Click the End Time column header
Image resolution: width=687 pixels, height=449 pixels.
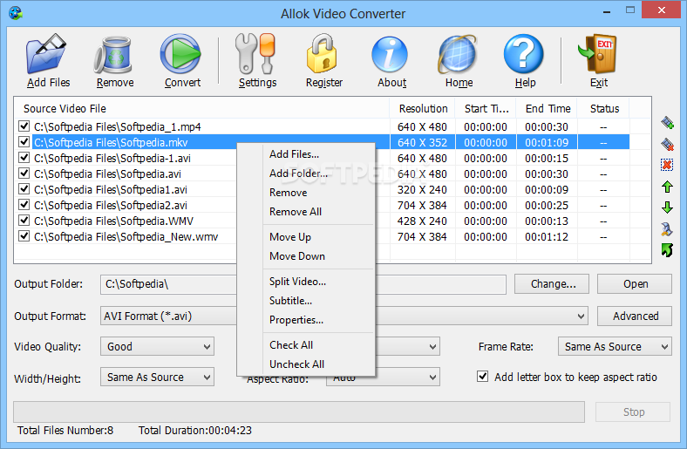click(547, 108)
